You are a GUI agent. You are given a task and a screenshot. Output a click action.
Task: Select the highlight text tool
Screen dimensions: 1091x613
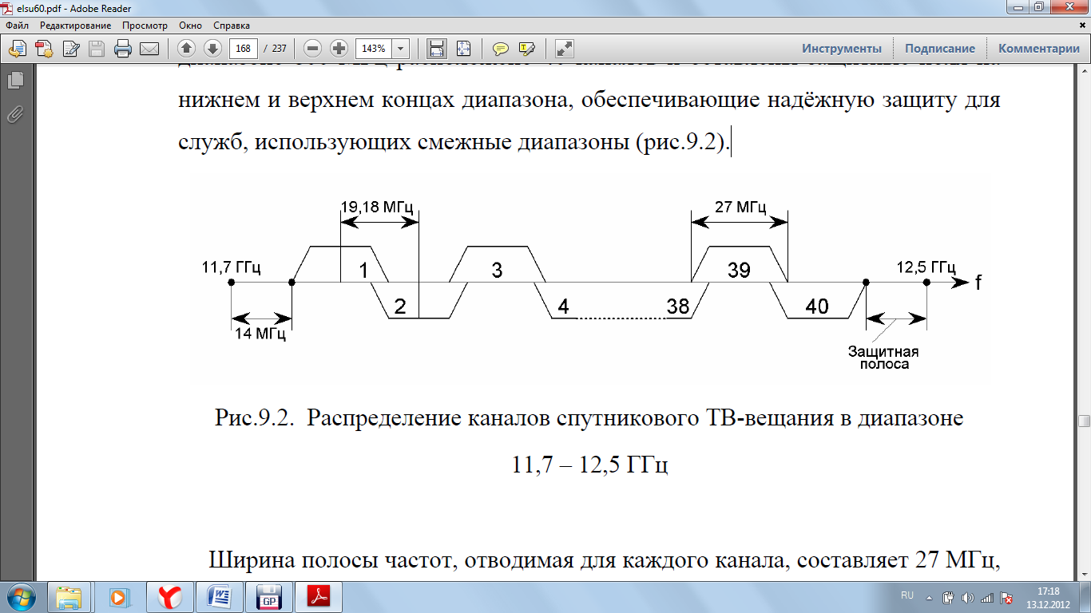pyautogui.click(x=527, y=49)
